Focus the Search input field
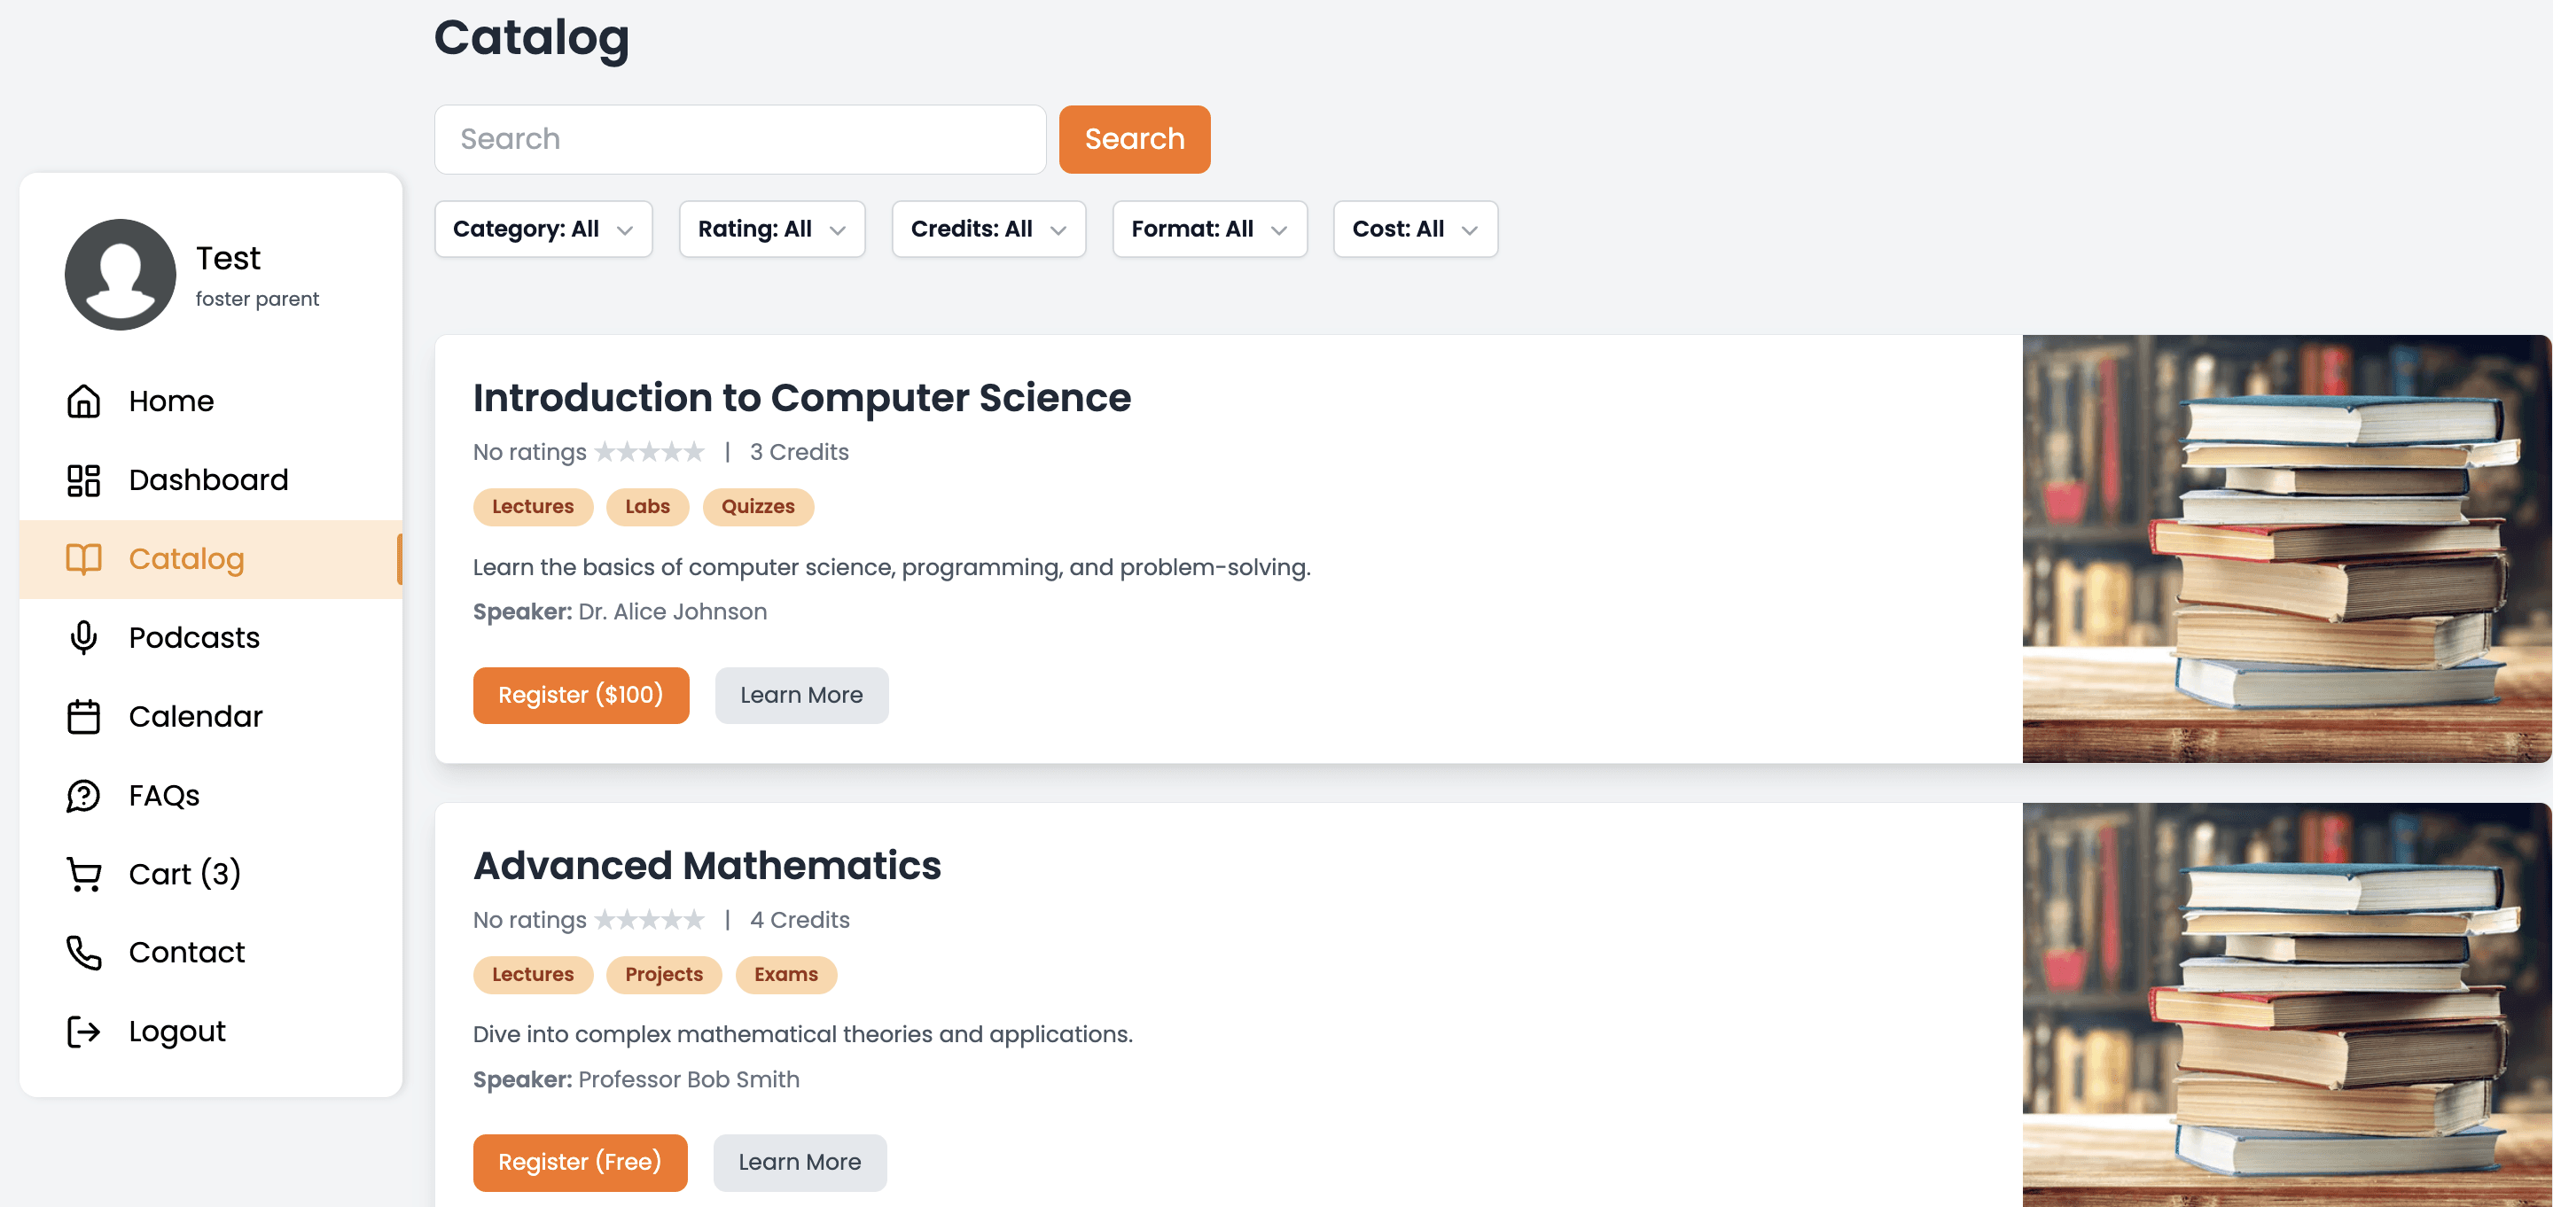Screen dimensions: 2553x1207 click(x=739, y=140)
